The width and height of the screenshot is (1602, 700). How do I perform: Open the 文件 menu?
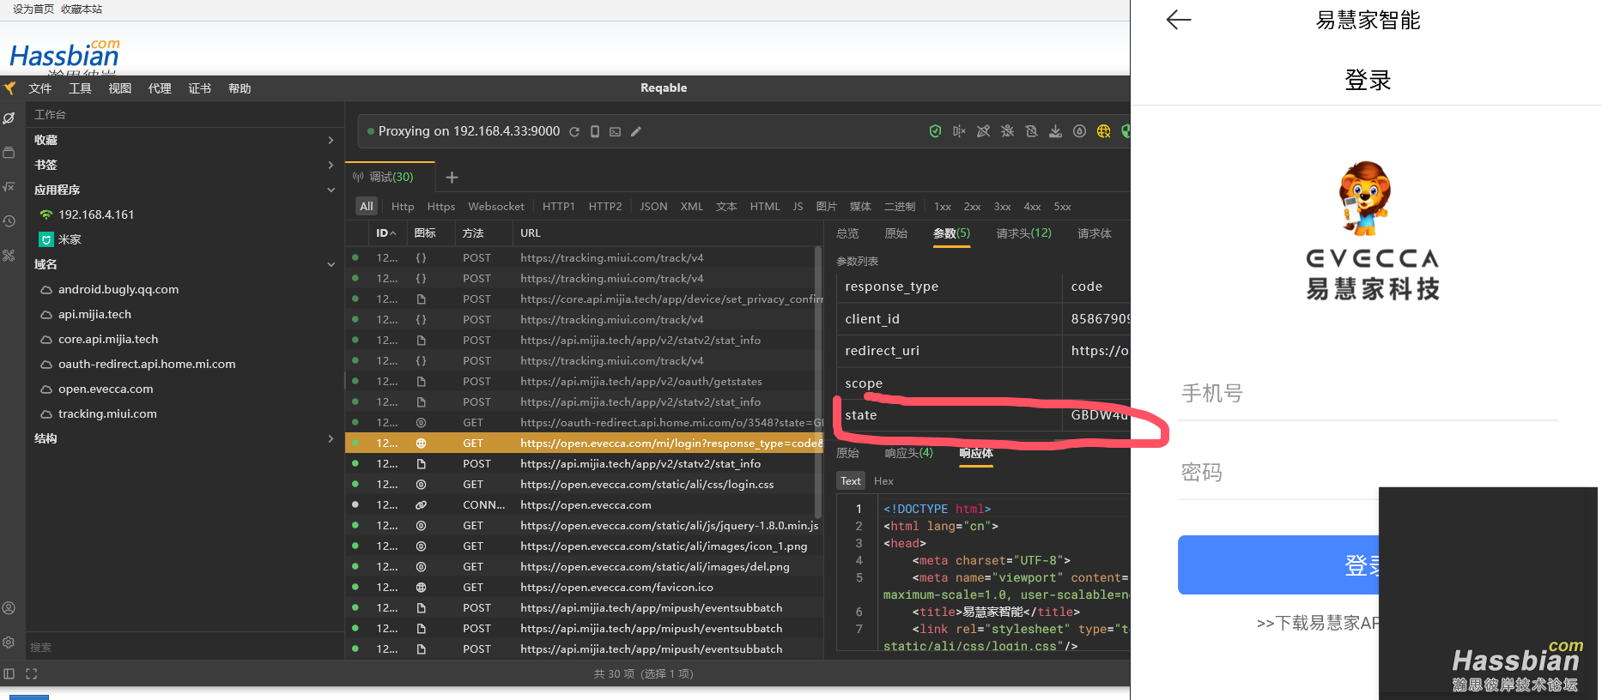pos(40,88)
